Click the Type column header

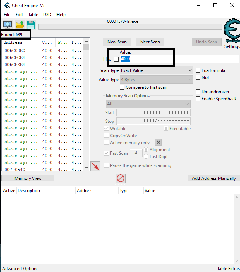point(131,191)
